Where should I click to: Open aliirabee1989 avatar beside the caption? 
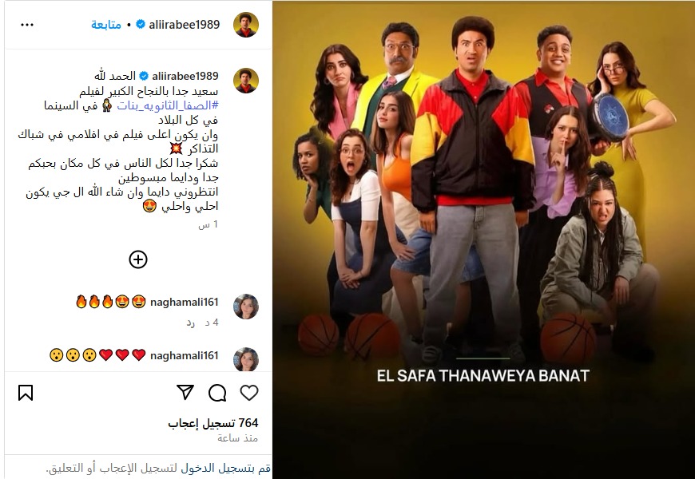click(x=246, y=81)
